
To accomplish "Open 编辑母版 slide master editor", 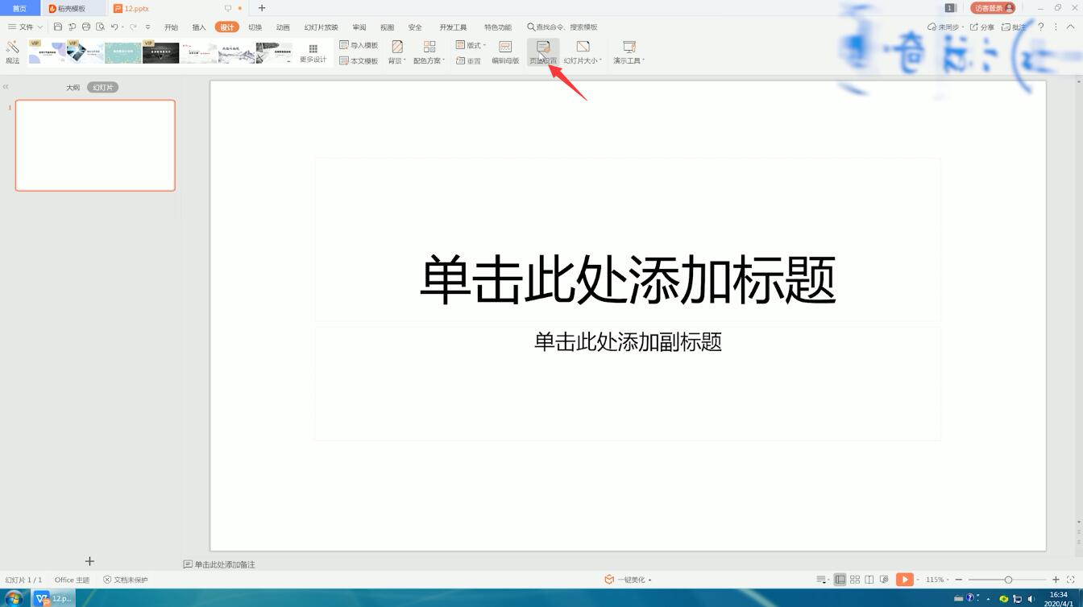I will pos(505,53).
